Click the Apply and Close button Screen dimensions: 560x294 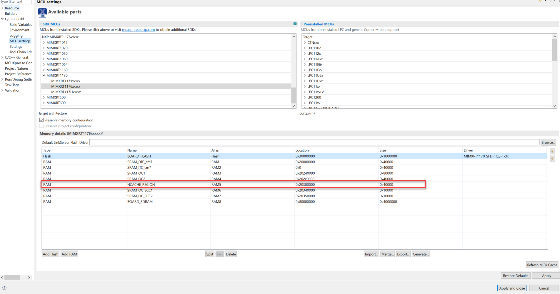pos(512,288)
